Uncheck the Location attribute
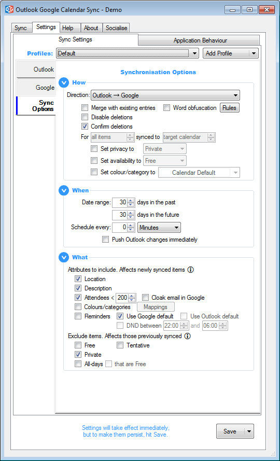 click(x=78, y=279)
